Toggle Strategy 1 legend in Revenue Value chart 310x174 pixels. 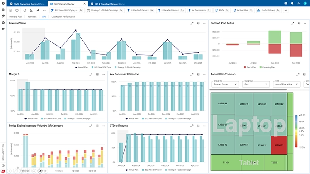pos(128,67)
